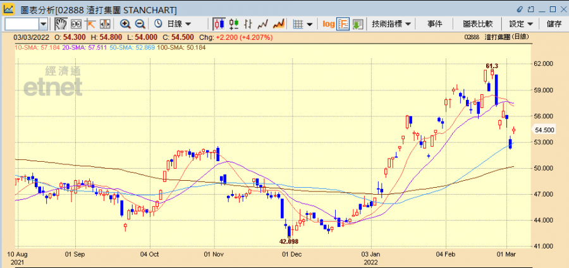Open 圖表比較 chart comparison

[477, 24]
